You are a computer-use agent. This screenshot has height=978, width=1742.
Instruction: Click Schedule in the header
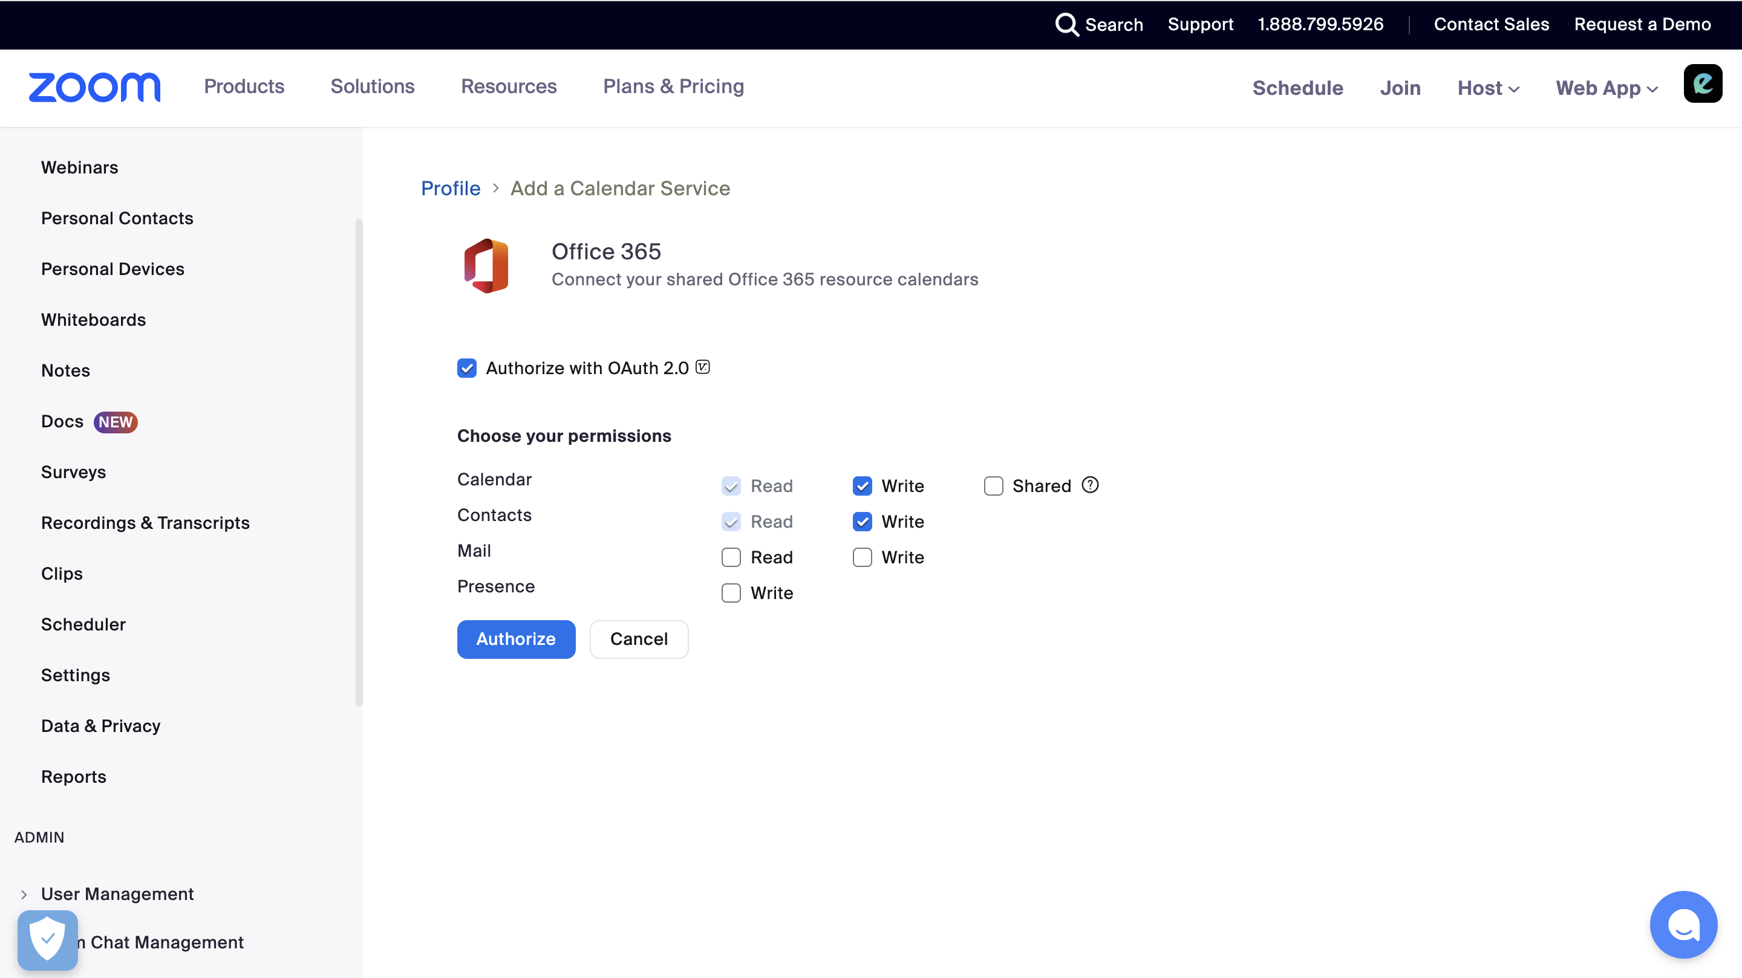pyautogui.click(x=1297, y=88)
